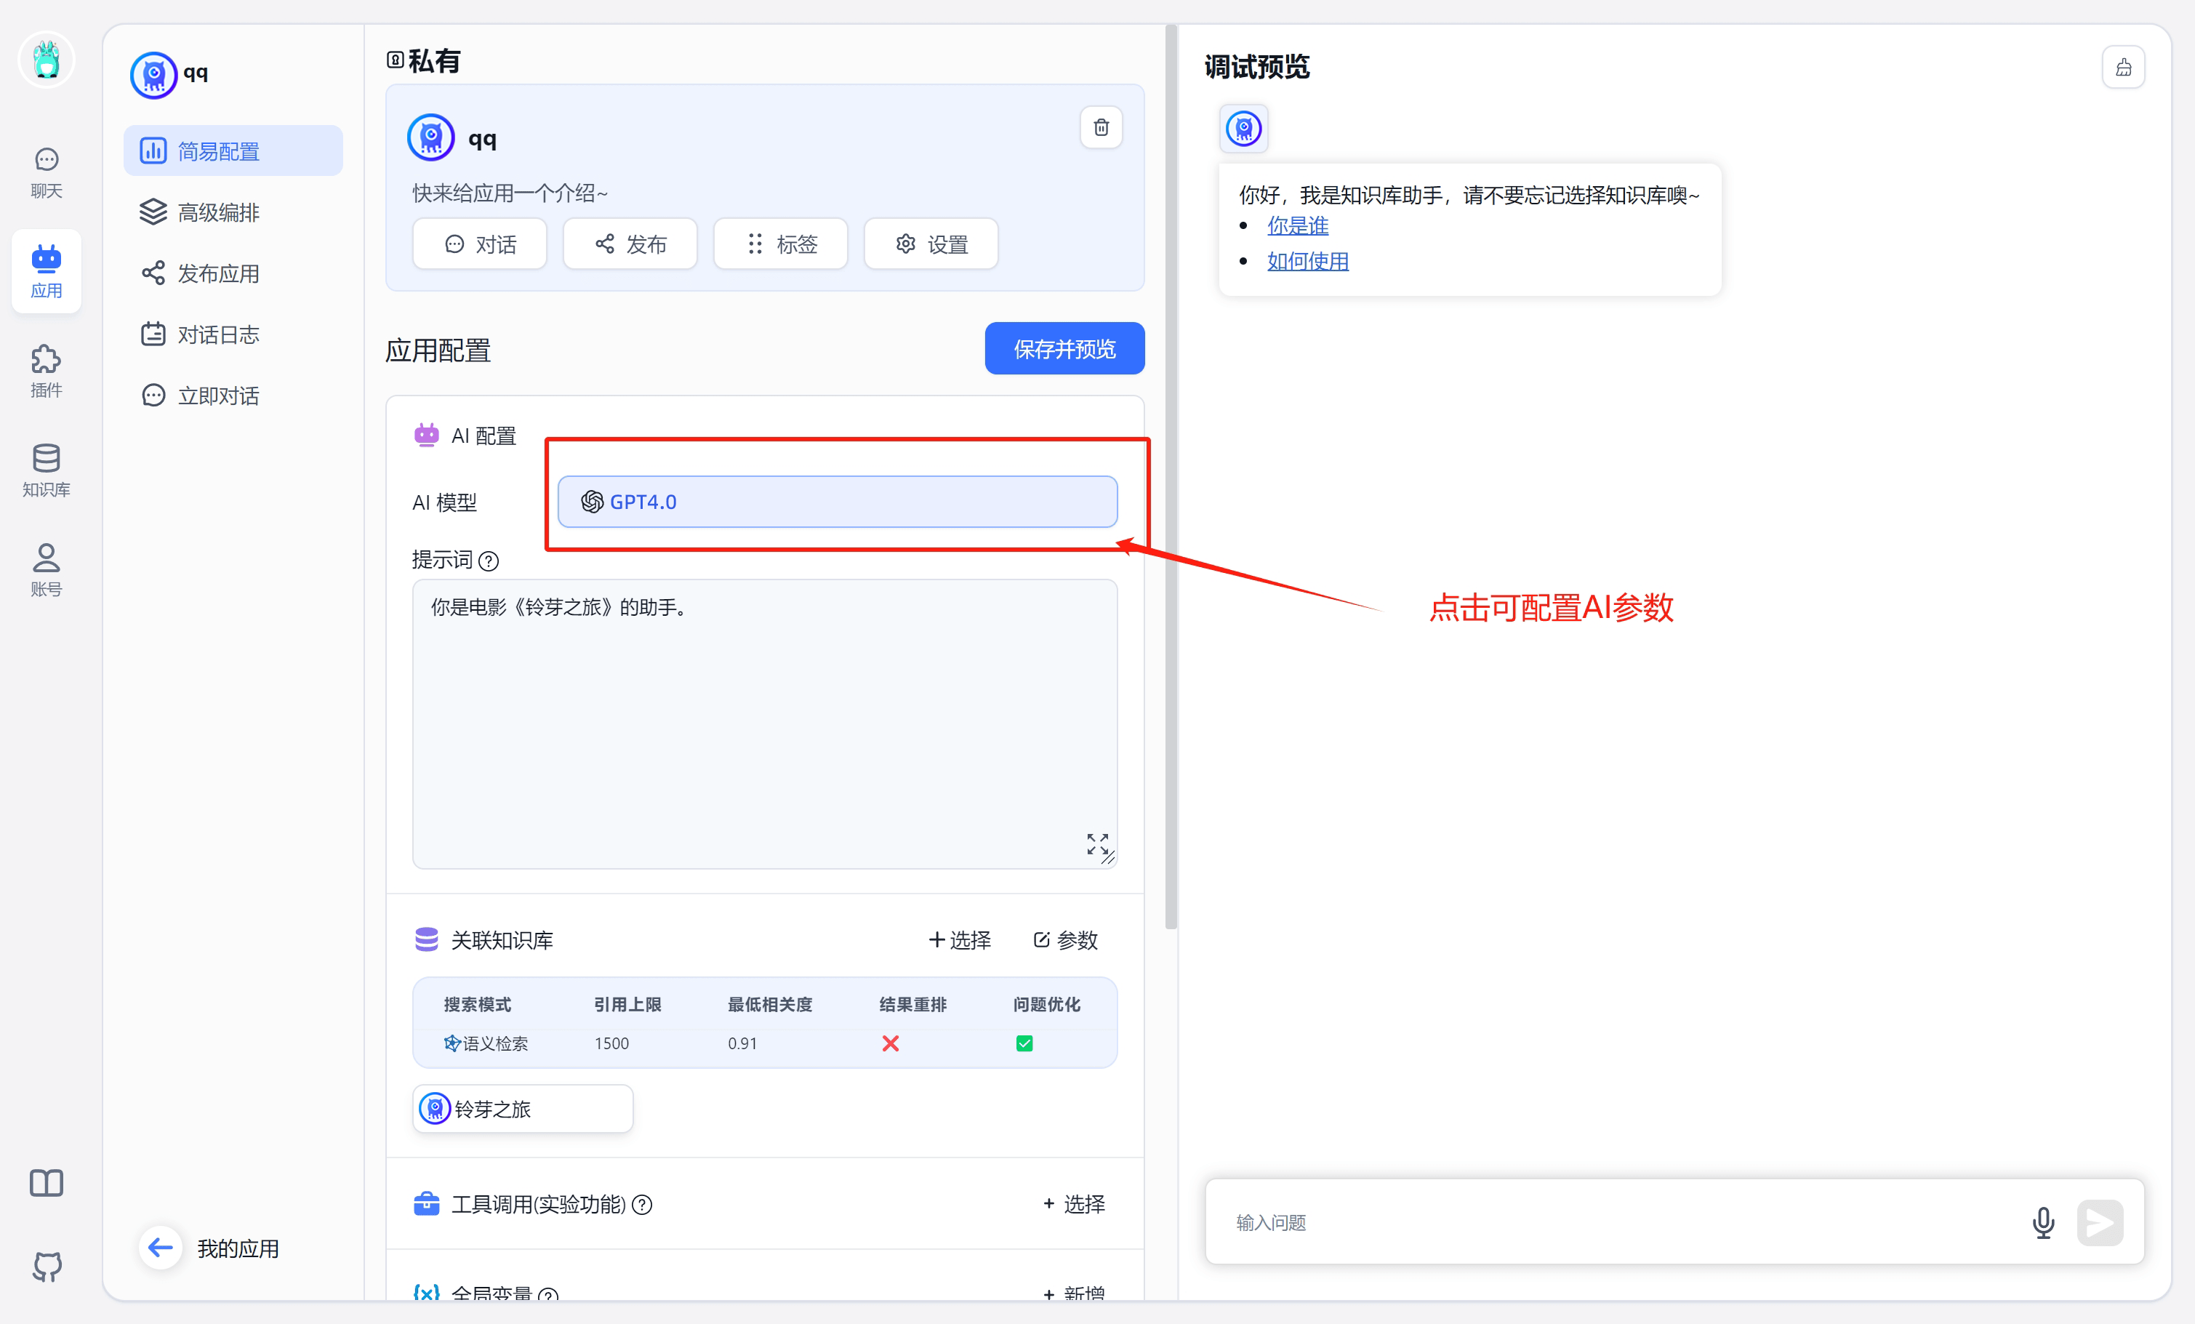The height and width of the screenshot is (1324, 2195).
Task: Click the qq avatar in the app card
Action: [431, 137]
